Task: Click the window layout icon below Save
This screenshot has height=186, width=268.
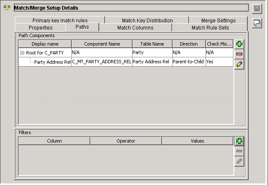Action: 257,23
